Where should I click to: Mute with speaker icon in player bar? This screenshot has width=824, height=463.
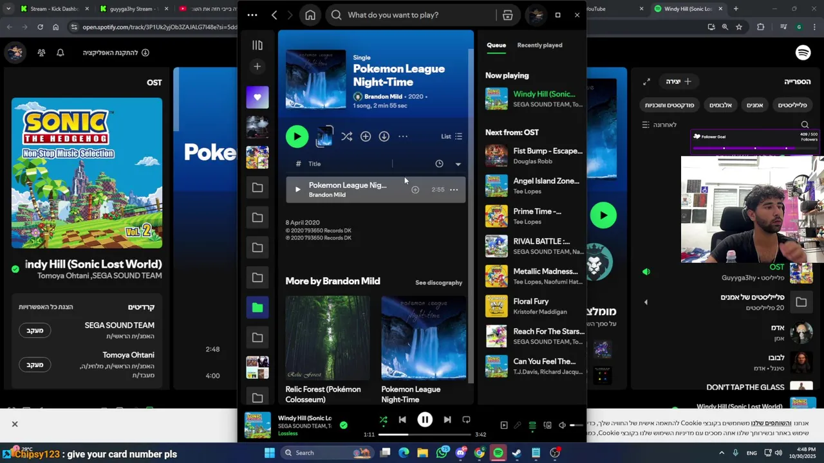point(562,425)
